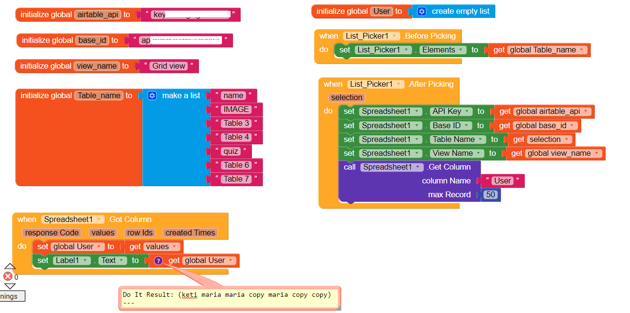The height and width of the screenshot is (313, 630).
Task: Click the red error count icon
Action: coord(8,276)
